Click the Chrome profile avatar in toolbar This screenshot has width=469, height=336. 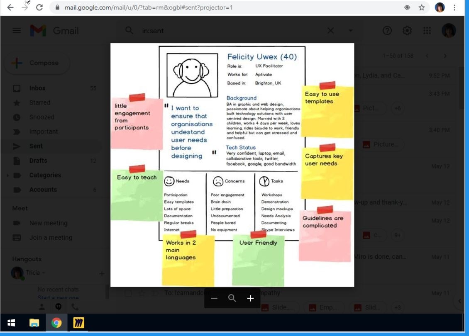440,7
